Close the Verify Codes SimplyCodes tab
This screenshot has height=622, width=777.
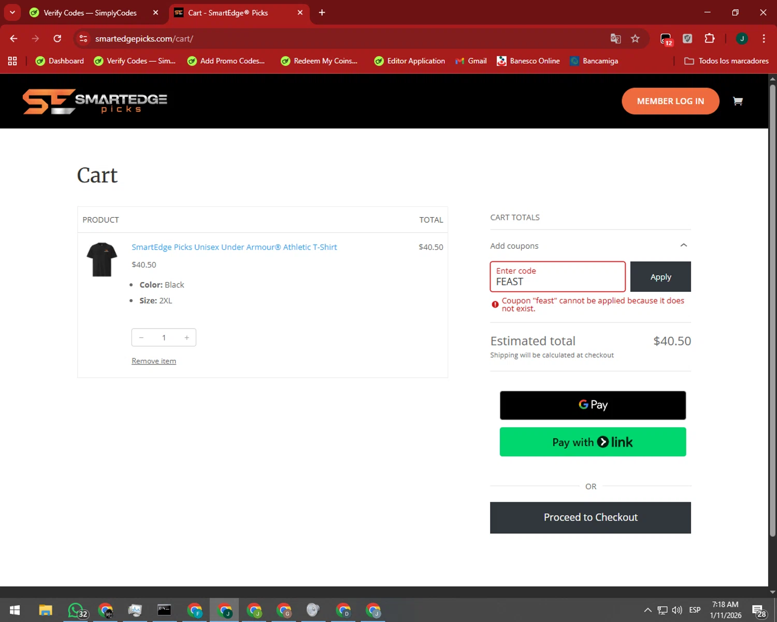(155, 12)
